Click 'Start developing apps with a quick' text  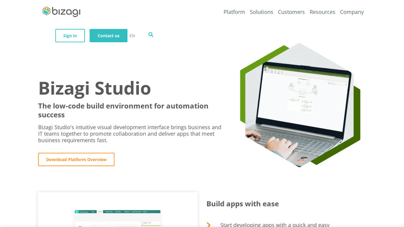[x=275, y=225]
